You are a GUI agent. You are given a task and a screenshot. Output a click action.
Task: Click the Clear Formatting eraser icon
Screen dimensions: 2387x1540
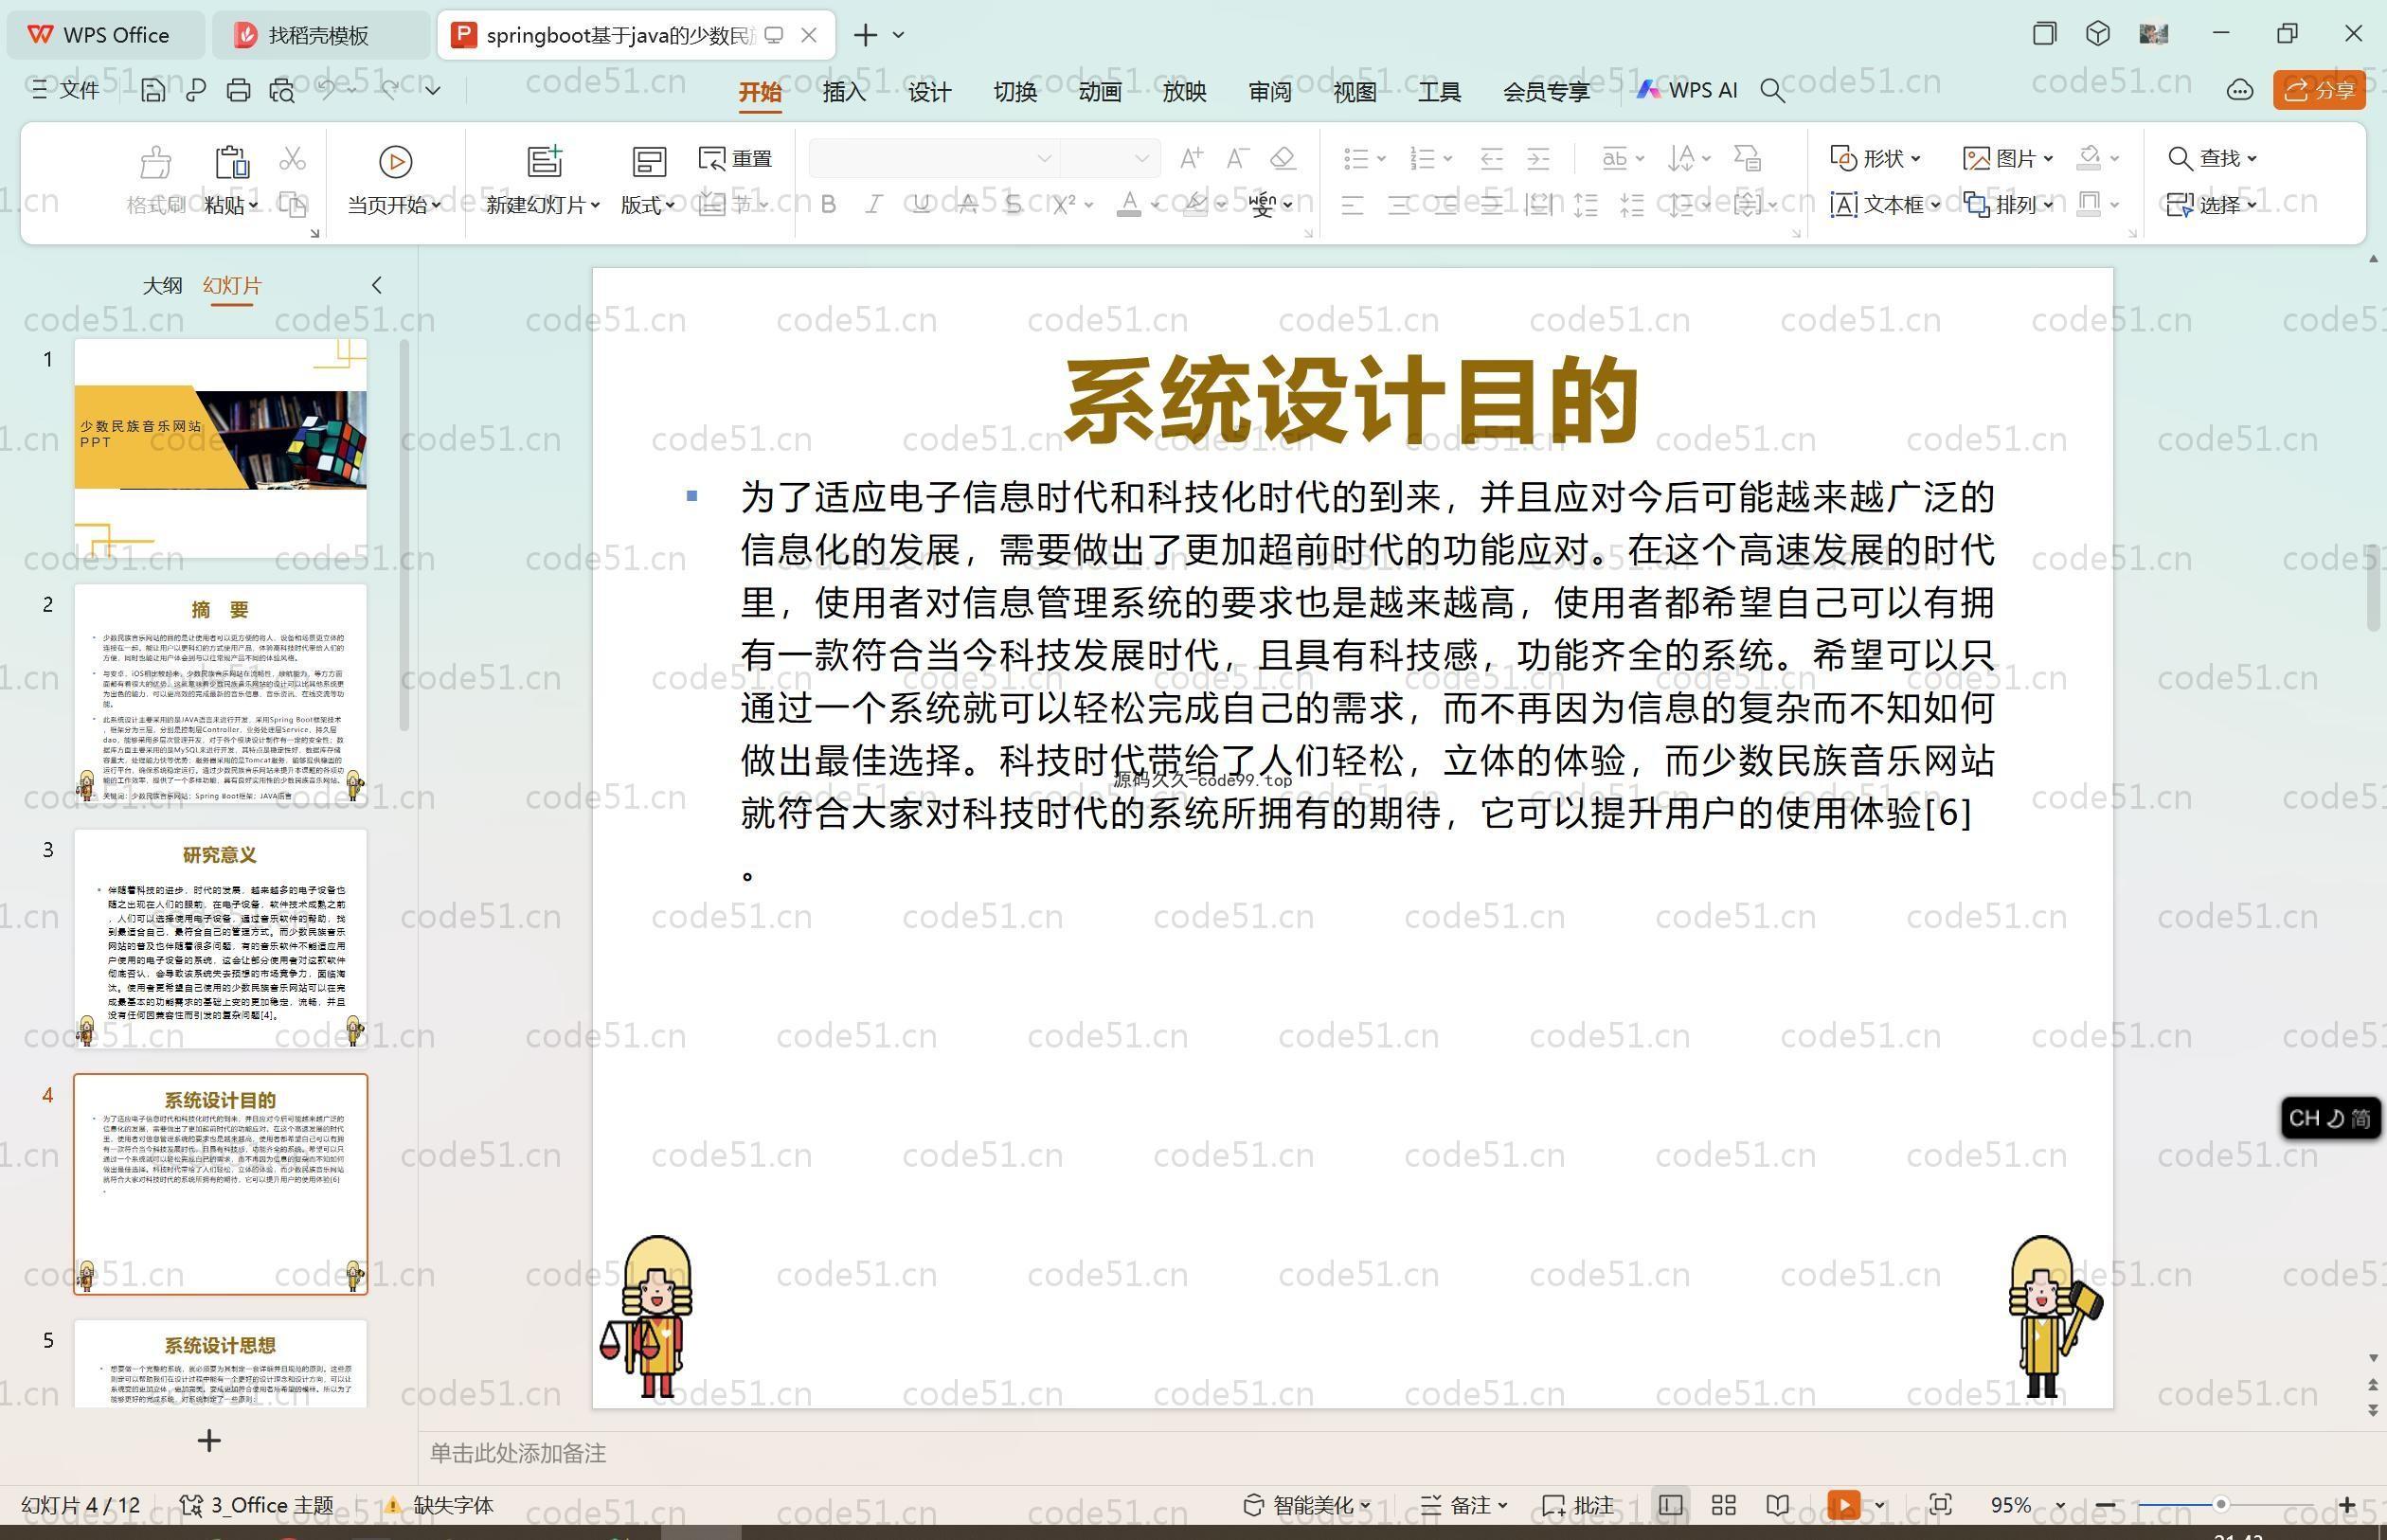click(1283, 158)
